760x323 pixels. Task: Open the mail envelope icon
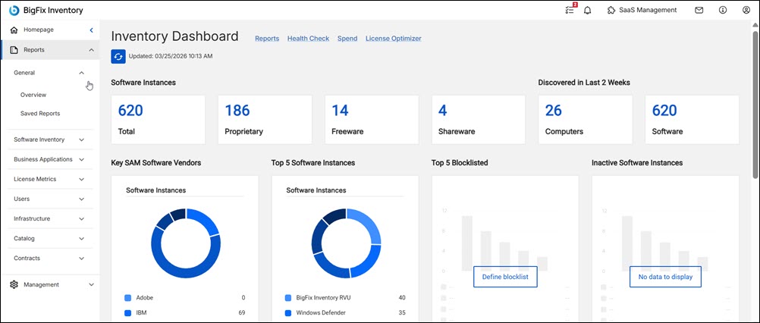699,10
